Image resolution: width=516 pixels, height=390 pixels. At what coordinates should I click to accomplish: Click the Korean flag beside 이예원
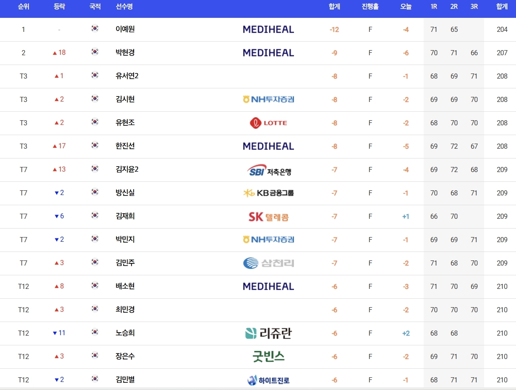tap(95, 29)
